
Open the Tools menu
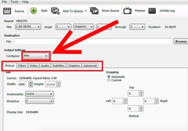14,2
